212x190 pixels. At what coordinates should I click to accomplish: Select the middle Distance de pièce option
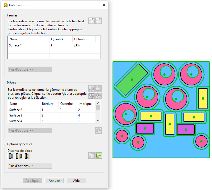pyautogui.click(x=19, y=156)
